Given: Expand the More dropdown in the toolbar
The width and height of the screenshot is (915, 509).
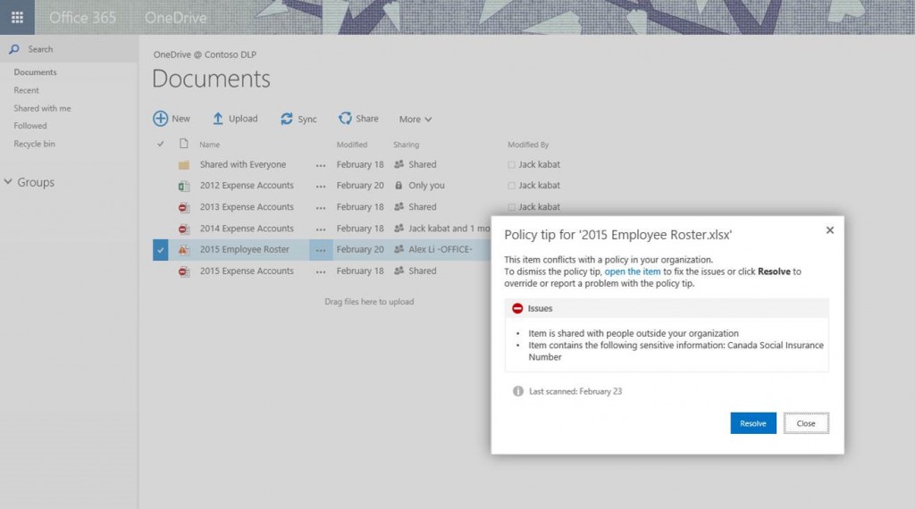Looking at the screenshot, I should click(x=416, y=119).
